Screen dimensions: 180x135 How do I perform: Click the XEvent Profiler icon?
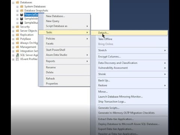click(18, 59)
